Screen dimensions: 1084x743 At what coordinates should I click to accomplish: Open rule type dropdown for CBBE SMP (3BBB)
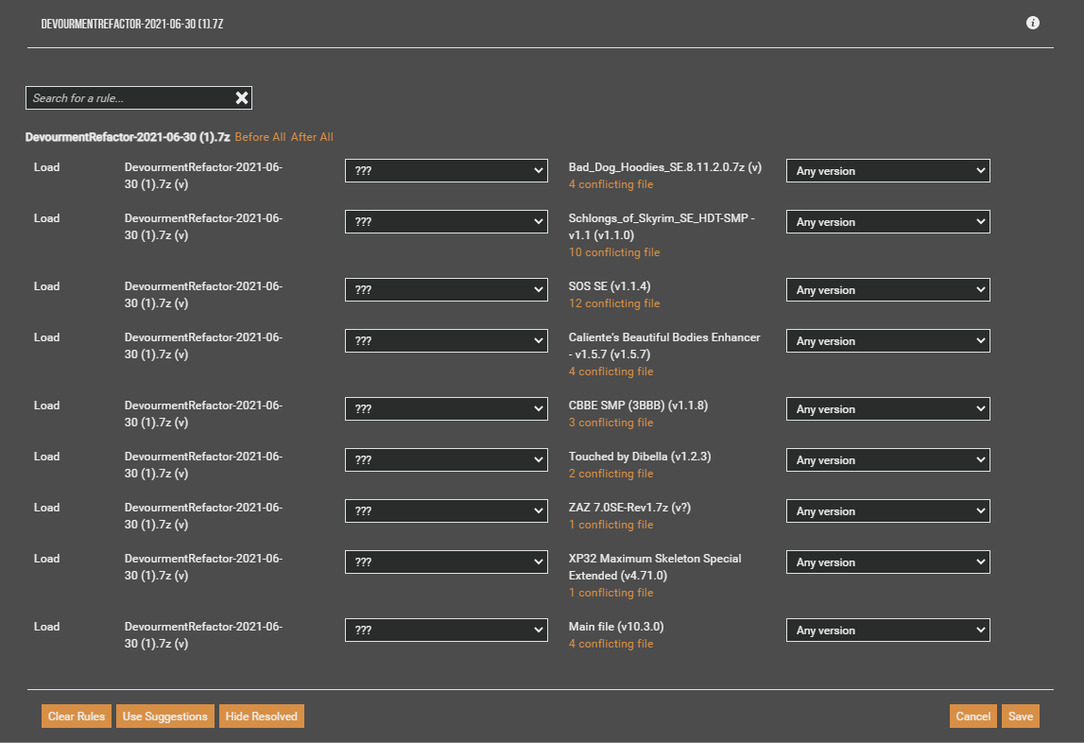pyautogui.click(x=447, y=409)
